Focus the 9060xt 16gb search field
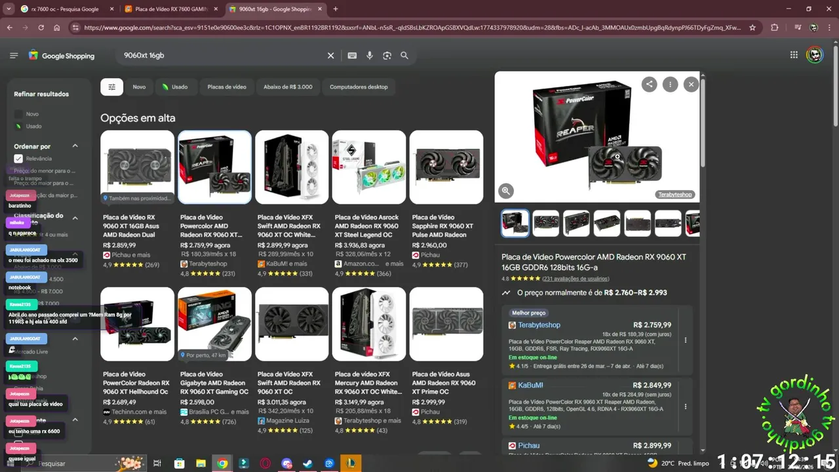 [x=223, y=56]
